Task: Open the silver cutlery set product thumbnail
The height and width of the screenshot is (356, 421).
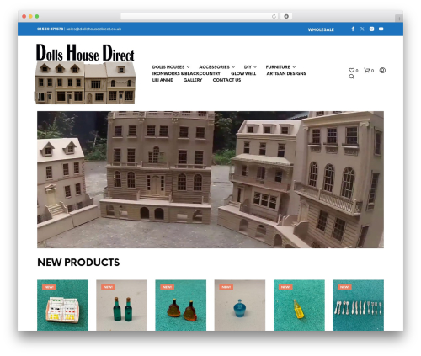Action: (x=358, y=306)
